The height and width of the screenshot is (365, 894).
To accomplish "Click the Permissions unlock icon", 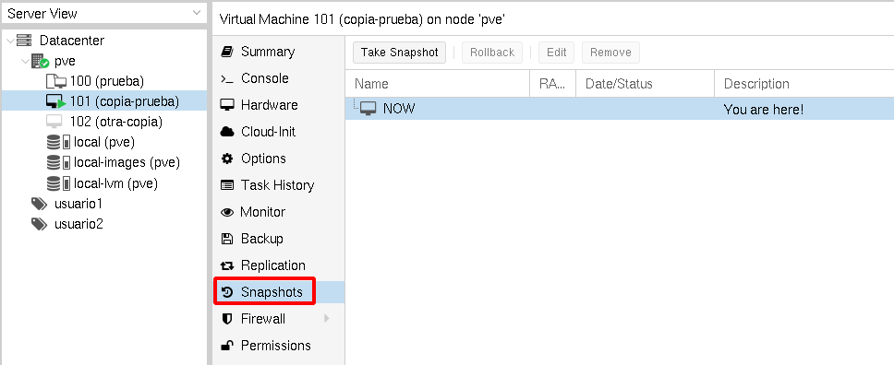I will point(227,346).
